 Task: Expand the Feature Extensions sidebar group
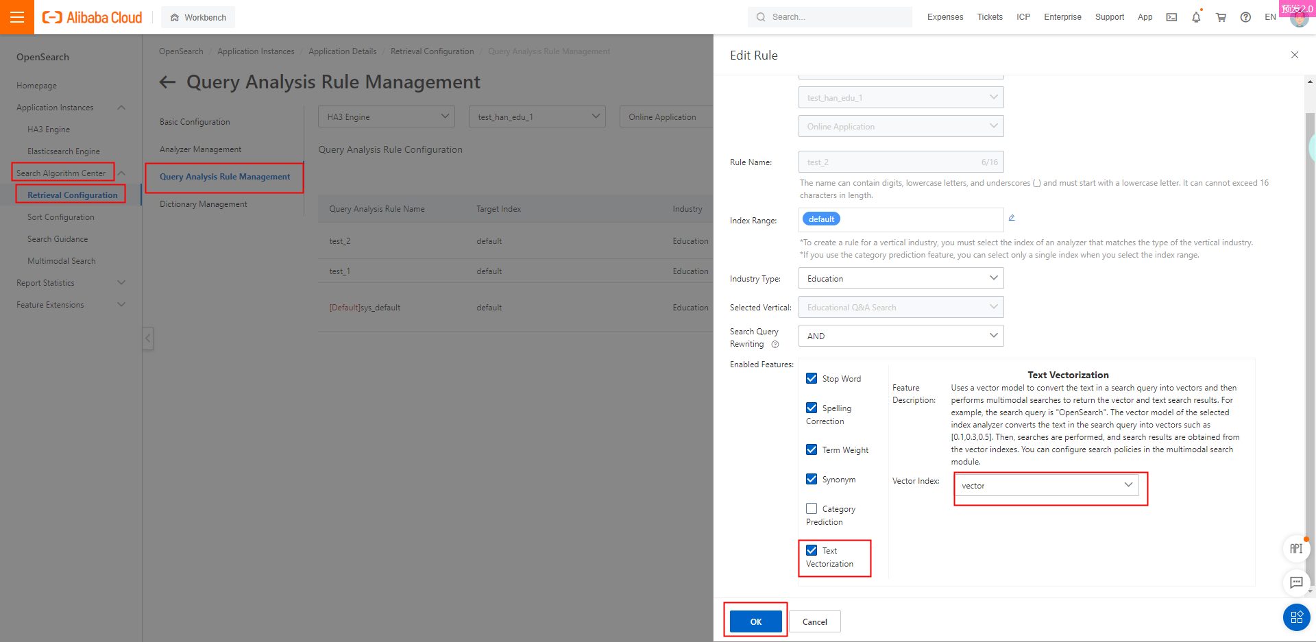[121, 305]
